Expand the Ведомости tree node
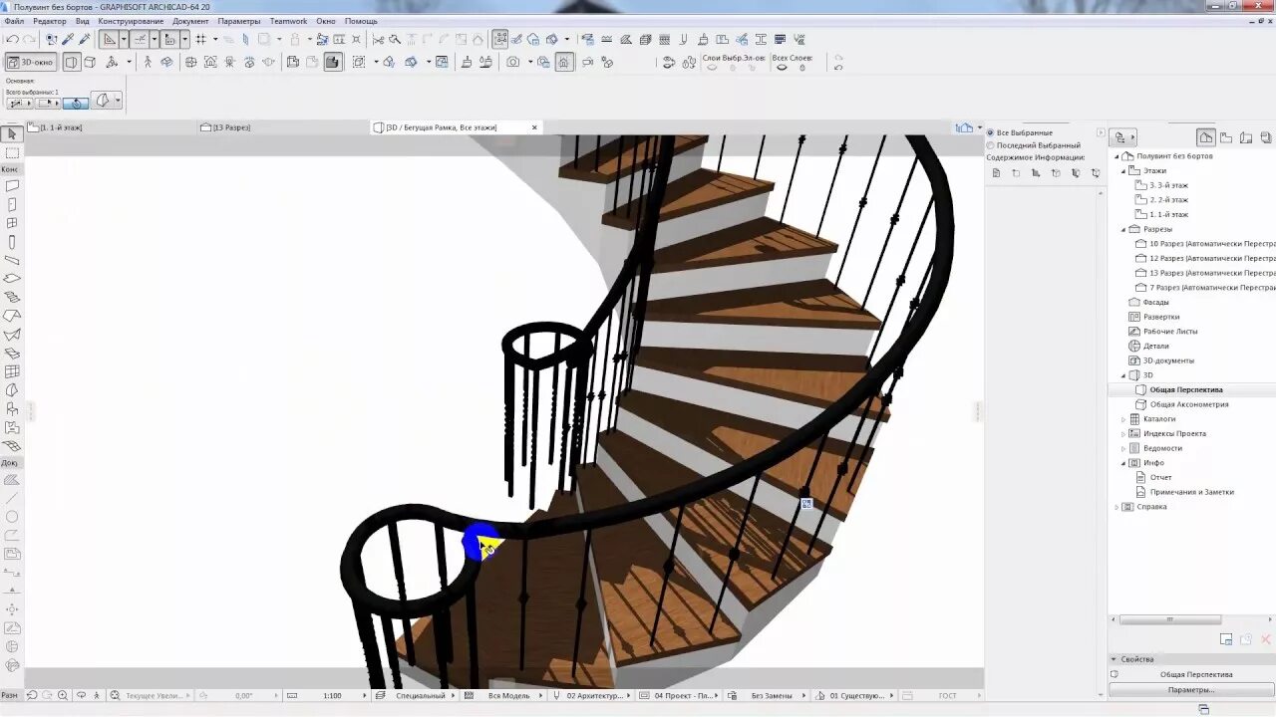Screen dimensions: 1276x717 [x=1122, y=448]
